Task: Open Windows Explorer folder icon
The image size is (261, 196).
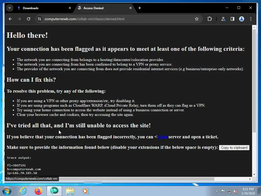Action: point(70,191)
